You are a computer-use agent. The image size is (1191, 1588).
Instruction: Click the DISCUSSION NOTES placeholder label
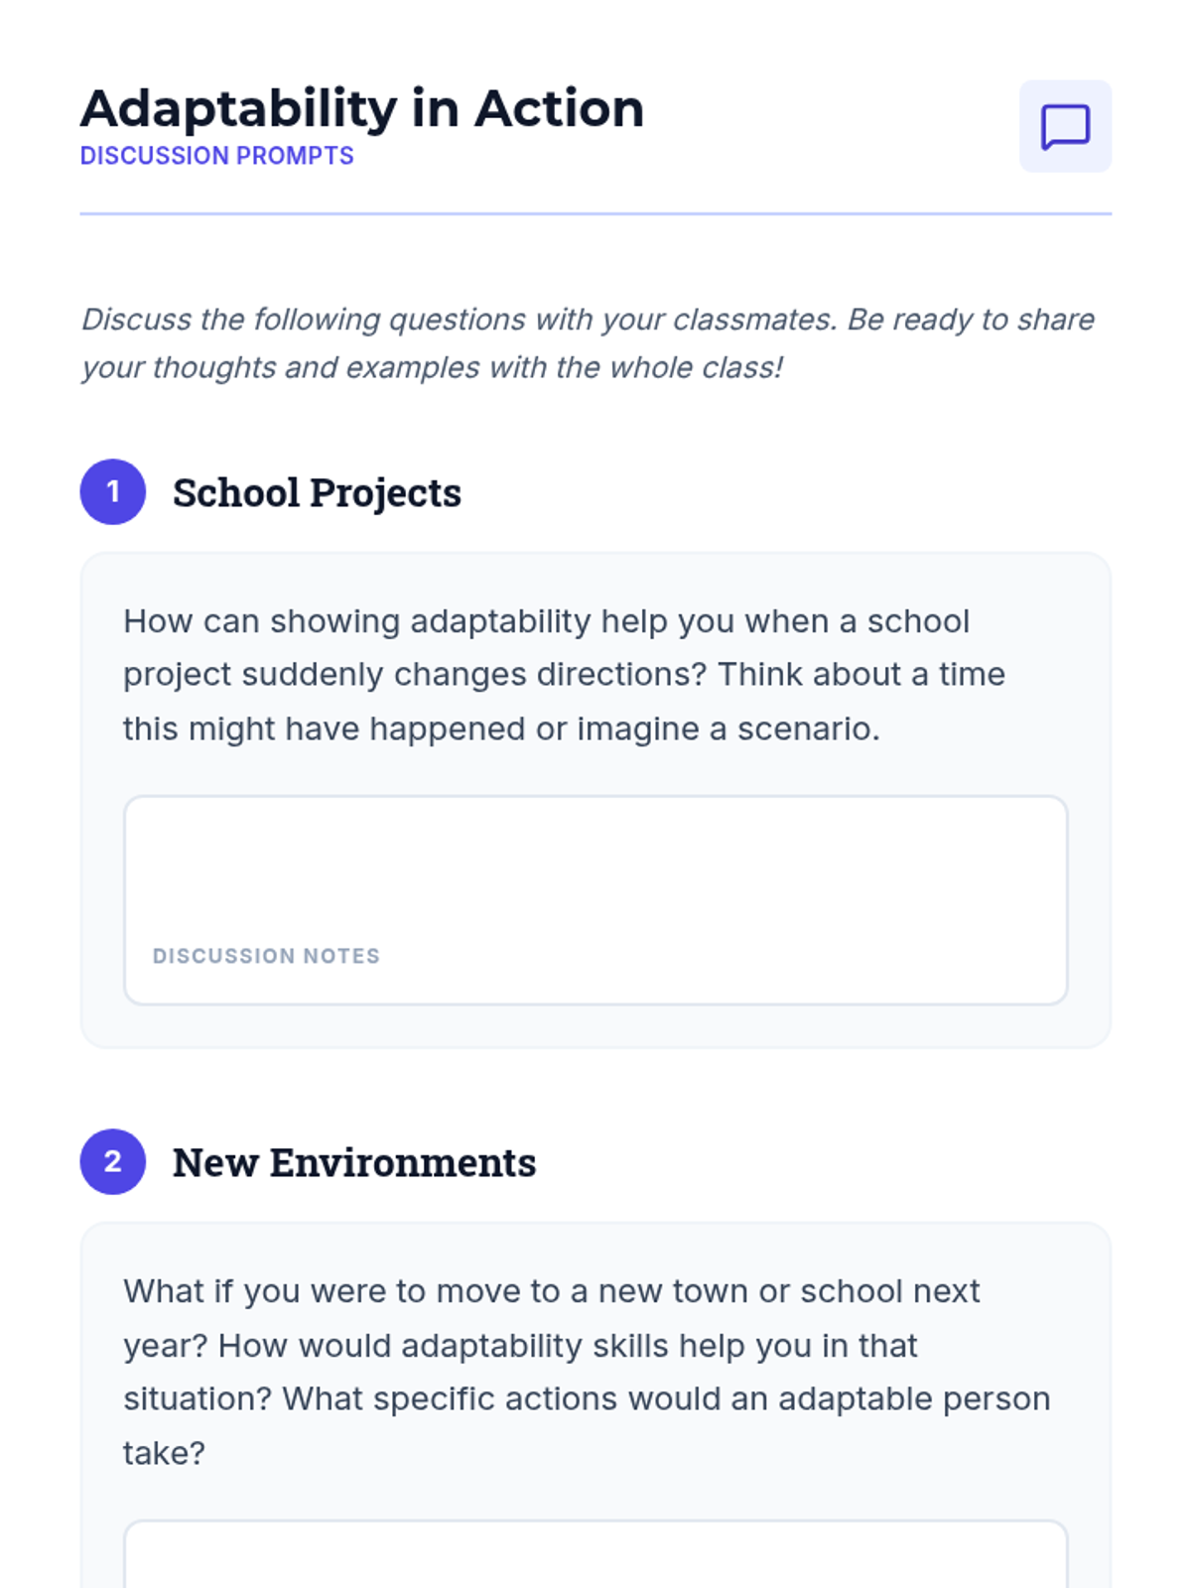[x=266, y=956]
